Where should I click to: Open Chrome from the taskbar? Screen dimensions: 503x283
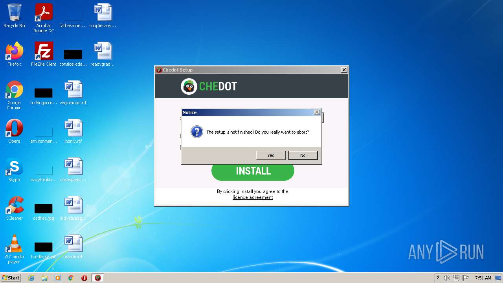pos(71,278)
